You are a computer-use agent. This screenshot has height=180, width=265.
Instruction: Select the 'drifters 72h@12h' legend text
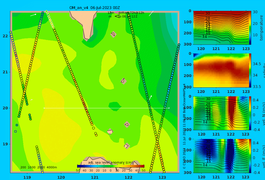tap(131, 13)
